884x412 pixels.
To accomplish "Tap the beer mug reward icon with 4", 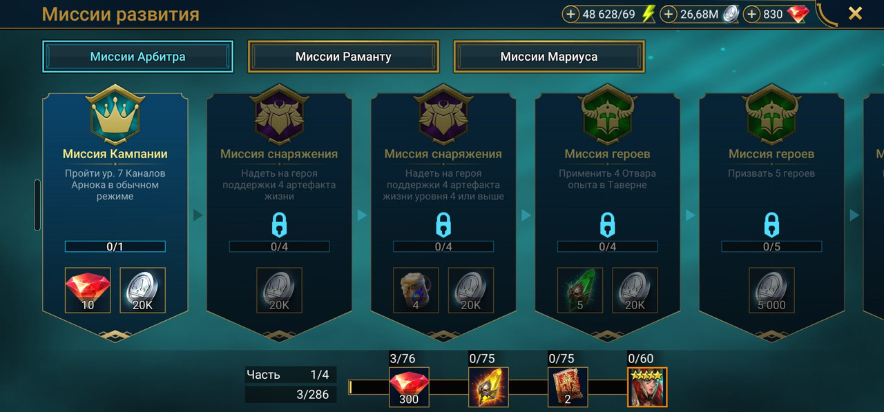I will click(x=416, y=290).
